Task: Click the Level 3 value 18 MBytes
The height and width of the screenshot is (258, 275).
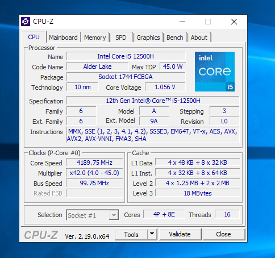Action: pos(198,193)
